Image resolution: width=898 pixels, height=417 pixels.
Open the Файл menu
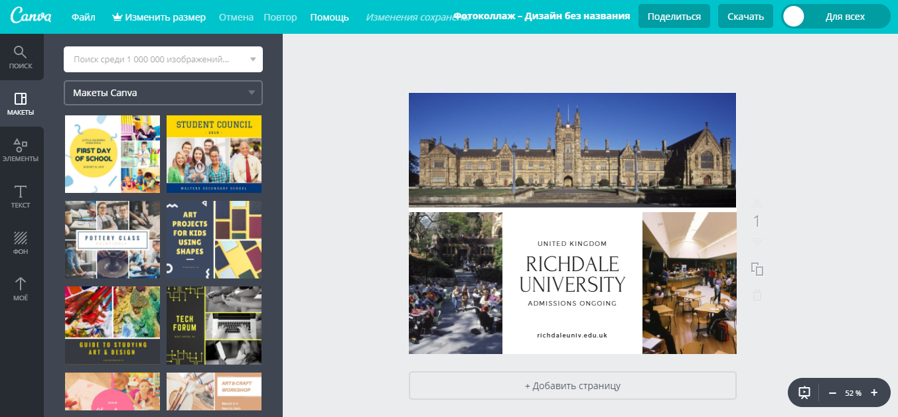coord(83,17)
